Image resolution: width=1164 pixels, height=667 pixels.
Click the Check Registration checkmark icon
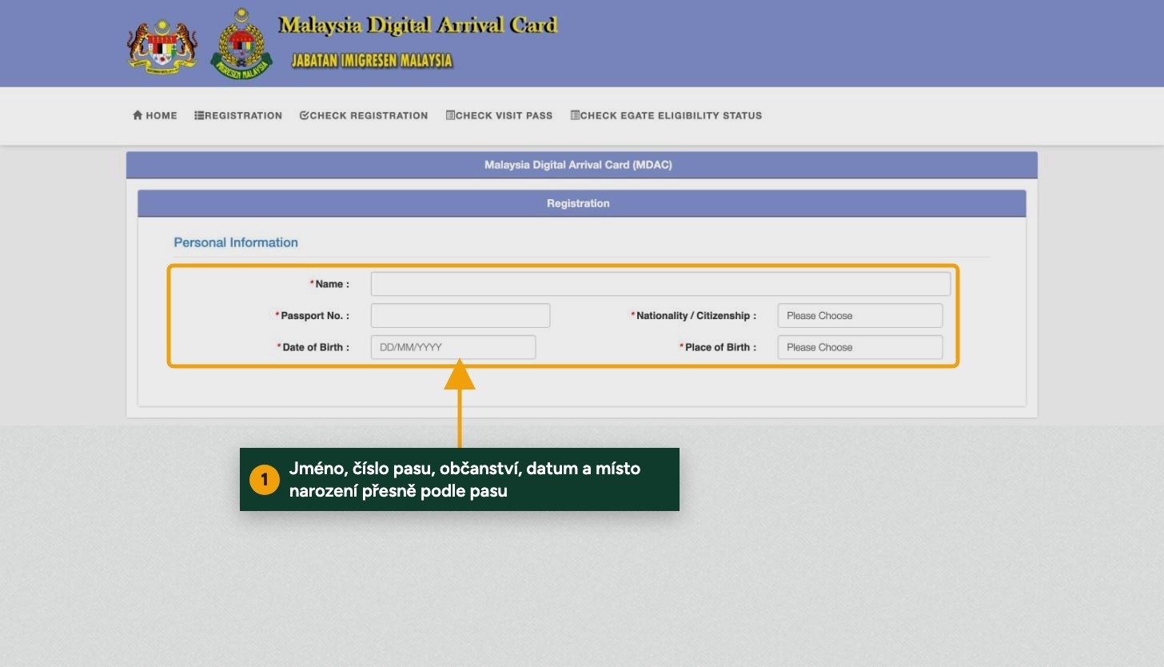tap(304, 115)
